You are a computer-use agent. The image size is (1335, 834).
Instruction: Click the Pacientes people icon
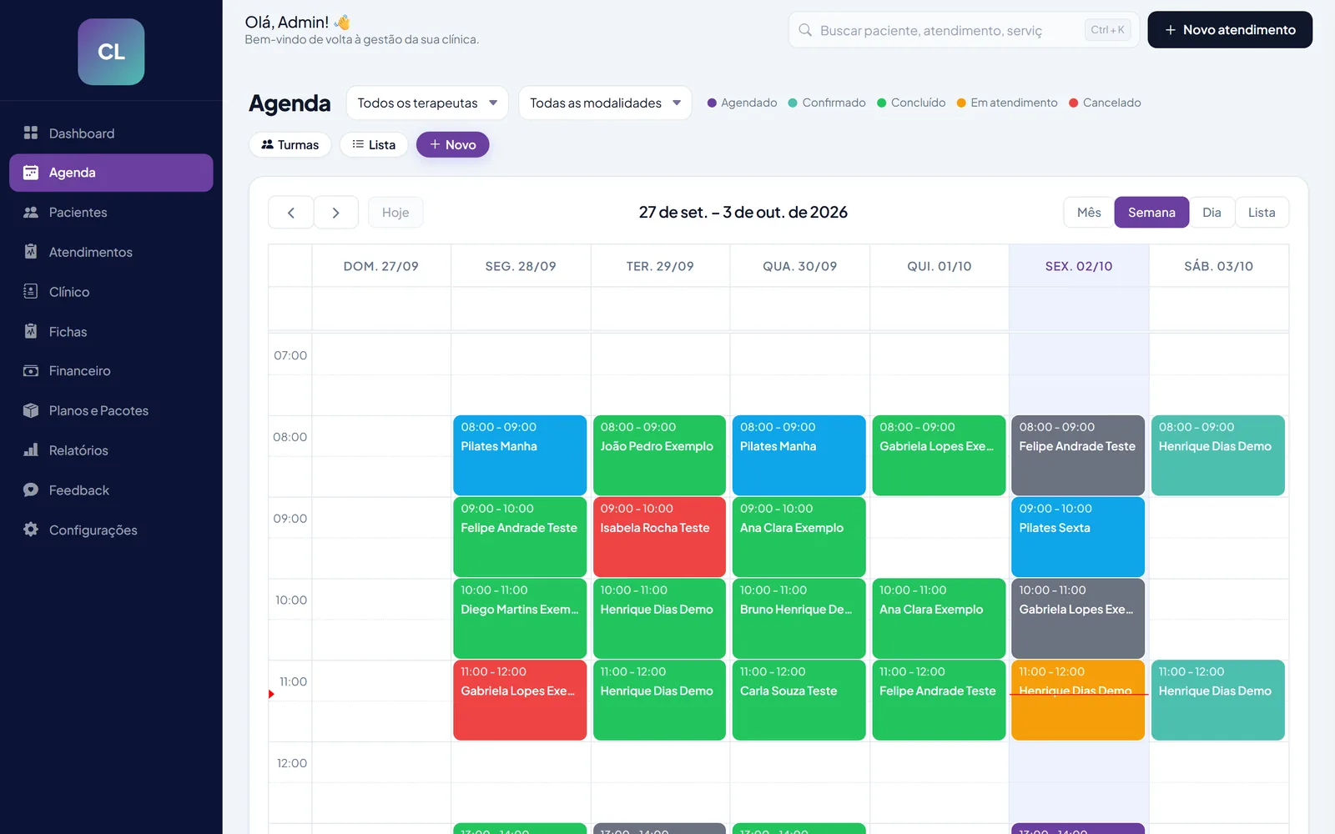click(31, 212)
